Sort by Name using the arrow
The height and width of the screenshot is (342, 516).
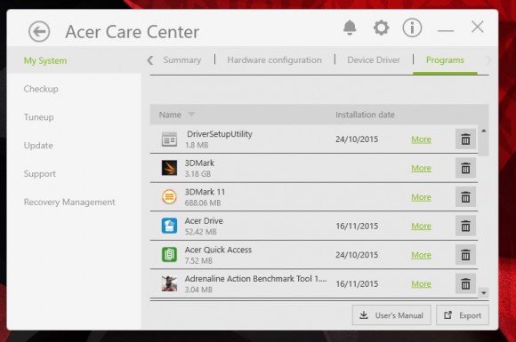pos(191,115)
